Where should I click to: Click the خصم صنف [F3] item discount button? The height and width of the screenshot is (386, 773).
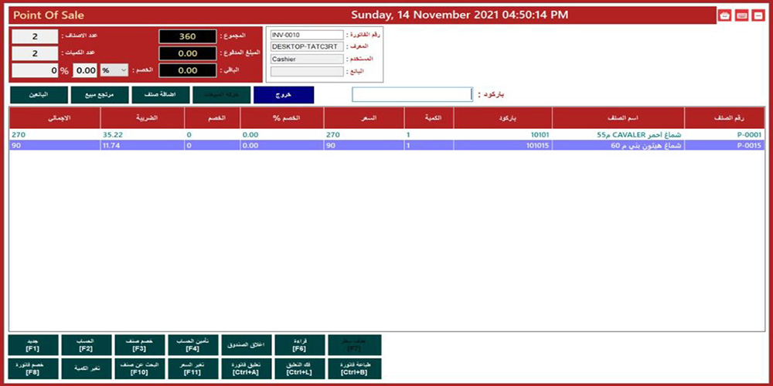click(x=139, y=344)
